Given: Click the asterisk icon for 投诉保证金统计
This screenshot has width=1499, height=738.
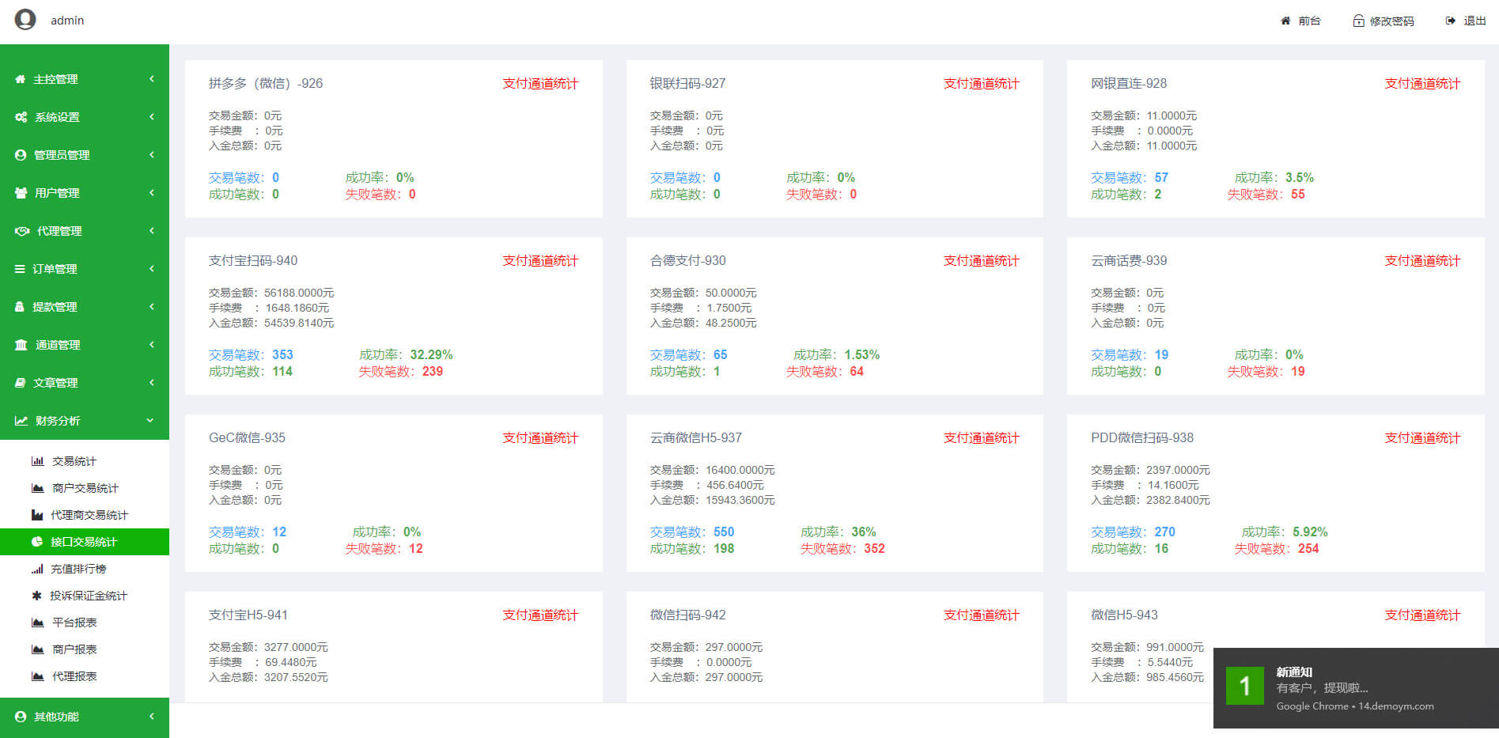Looking at the screenshot, I should pyautogui.click(x=36, y=596).
